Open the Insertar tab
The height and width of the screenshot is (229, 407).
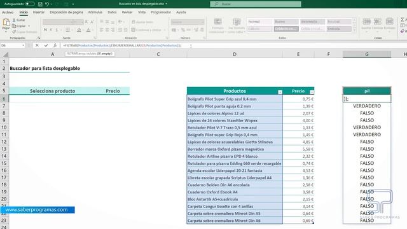38,12
